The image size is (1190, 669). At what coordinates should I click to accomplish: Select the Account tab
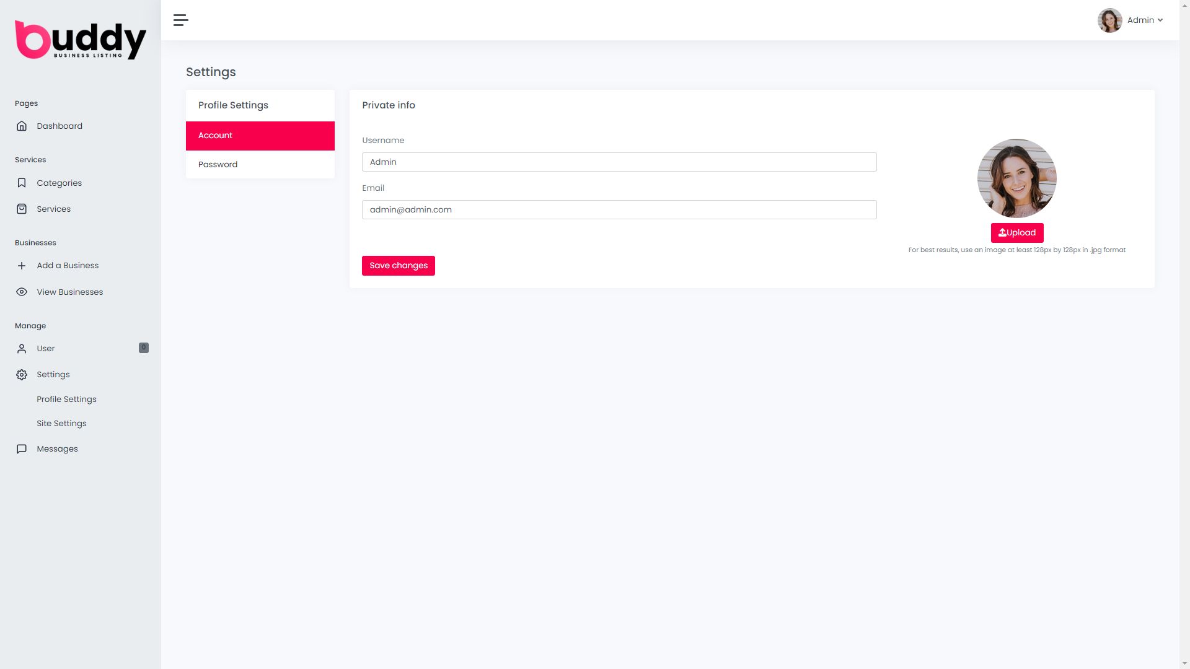point(260,136)
